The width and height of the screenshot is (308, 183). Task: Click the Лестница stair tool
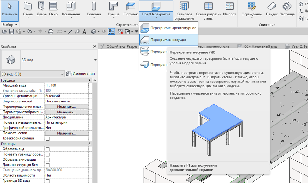(x=287, y=9)
